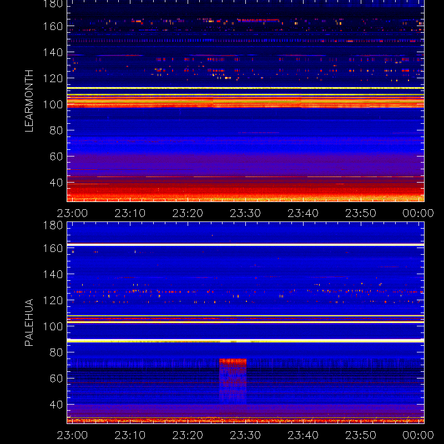Screen dimensions: 444x444
Task: Click 23:50 time label under PALEHUA plot
Action: 361,435
